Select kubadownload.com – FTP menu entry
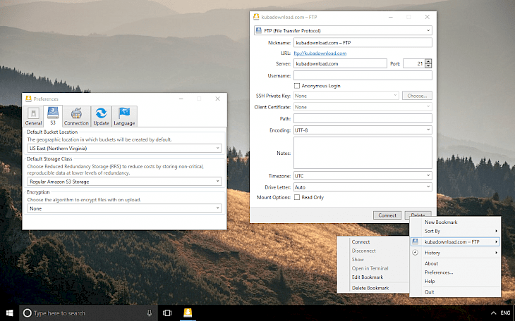This screenshot has width=515, height=321. coord(455,241)
